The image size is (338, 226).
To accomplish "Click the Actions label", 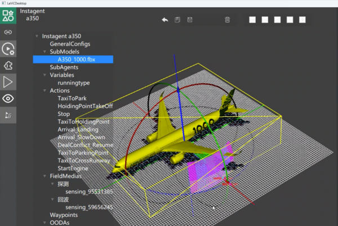I will pyautogui.click(x=60, y=91).
